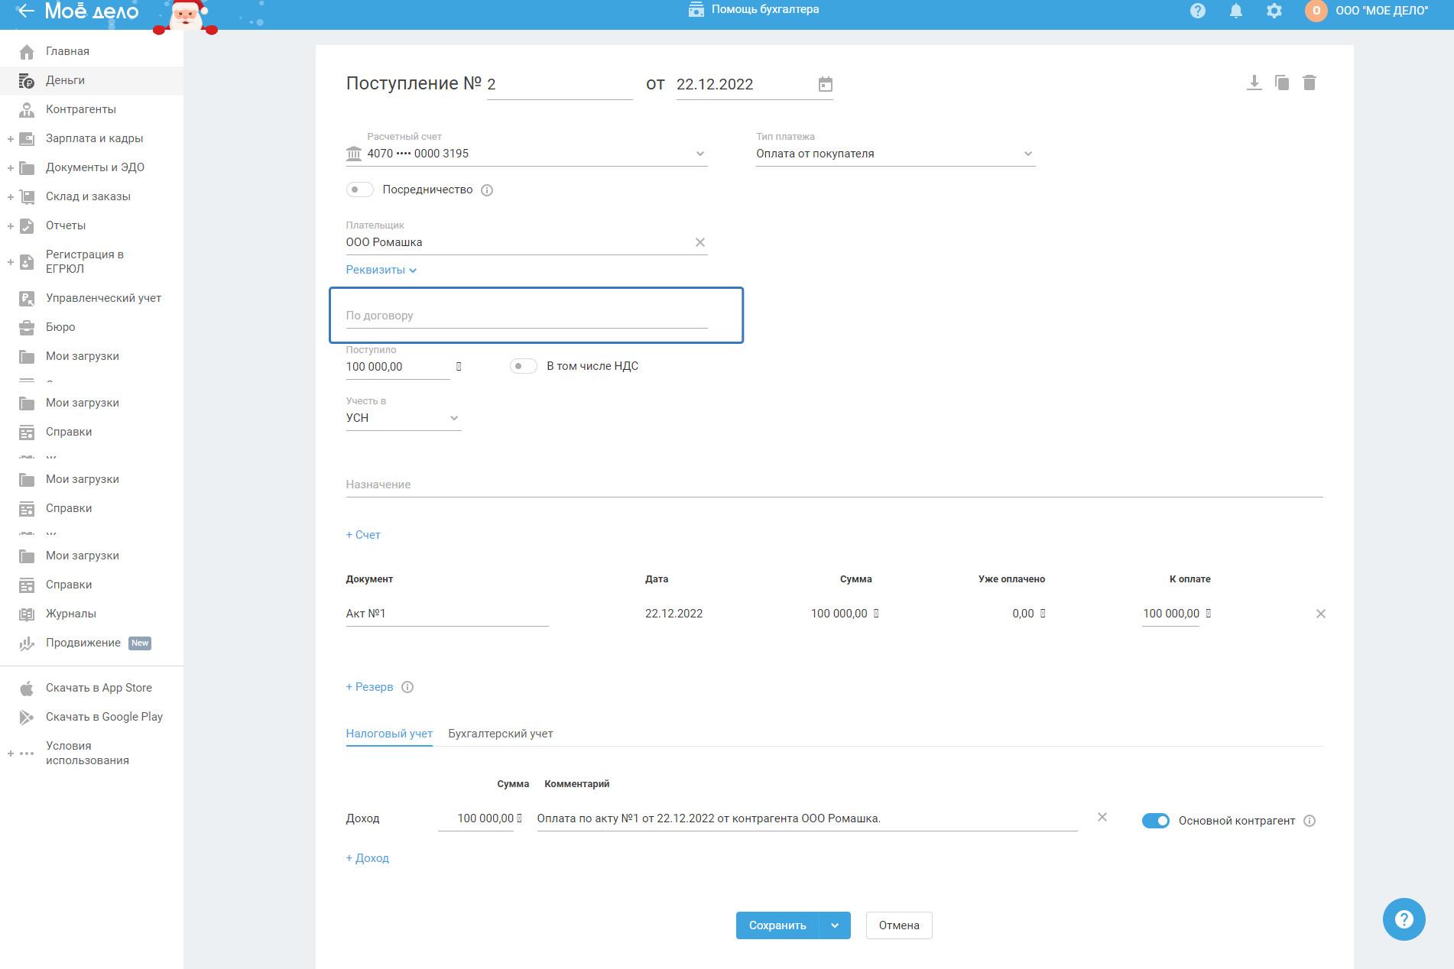Image resolution: width=1454 pixels, height=969 pixels.
Task: Click the back arrow in header
Action: click(x=25, y=11)
